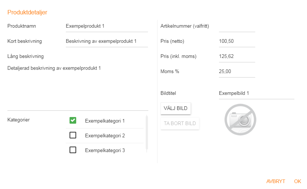Confirm the dialog with OK
Viewport: 307px width, 189px height.
(x=297, y=181)
